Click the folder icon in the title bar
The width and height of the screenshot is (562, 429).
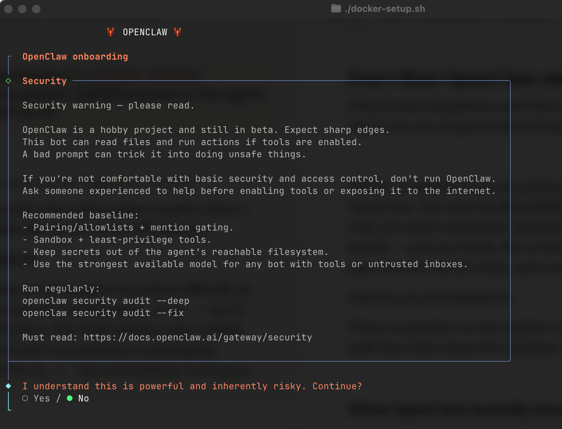point(336,9)
